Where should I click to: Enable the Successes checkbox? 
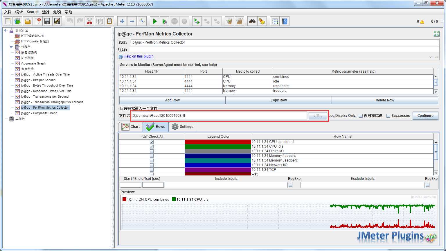[x=388, y=116]
